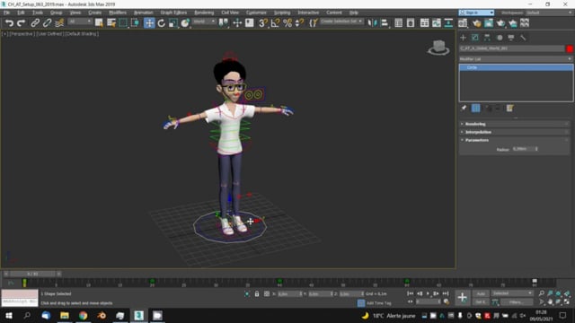Activate the Select and Move tool

click(149, 23)
